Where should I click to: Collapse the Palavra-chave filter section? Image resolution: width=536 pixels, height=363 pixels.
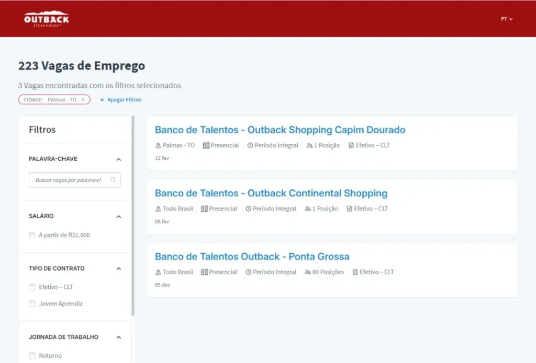pos(118,159)
